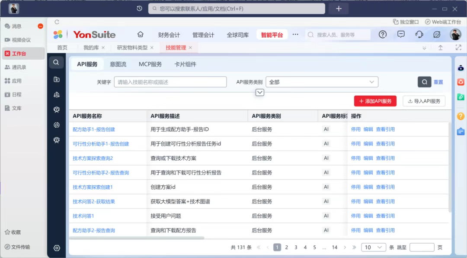Select 财务会计 in the top navigation

[169, 34]
